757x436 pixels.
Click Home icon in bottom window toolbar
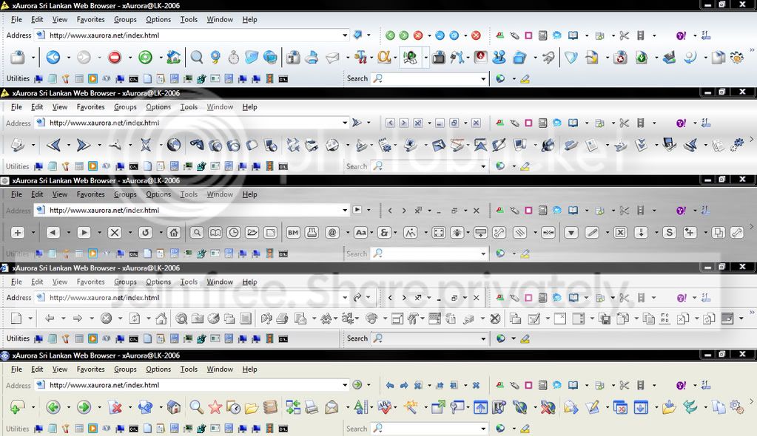click(173, 407)
